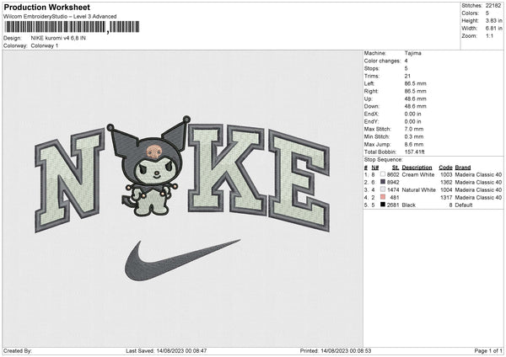
Task: Click the 'Color changes:' label
Action: coord(382,61)
